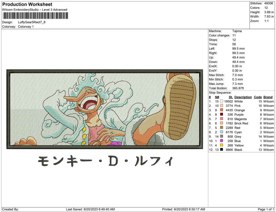The image size is (276, 212).
Task: Click the Max Stitch value '7.0 mm'
Action: (x=238, y=75)
